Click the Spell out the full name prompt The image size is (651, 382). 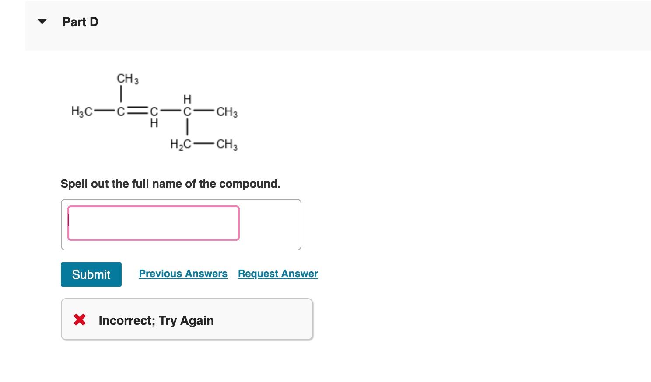(170, 184)
